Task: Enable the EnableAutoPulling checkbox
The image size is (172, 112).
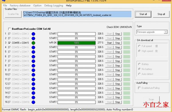Action: pyautogui.click(x=139, y=88)
